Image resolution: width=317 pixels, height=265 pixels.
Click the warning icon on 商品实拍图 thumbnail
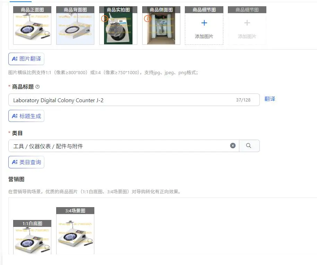pyautogui.click(x=104, y=19)
